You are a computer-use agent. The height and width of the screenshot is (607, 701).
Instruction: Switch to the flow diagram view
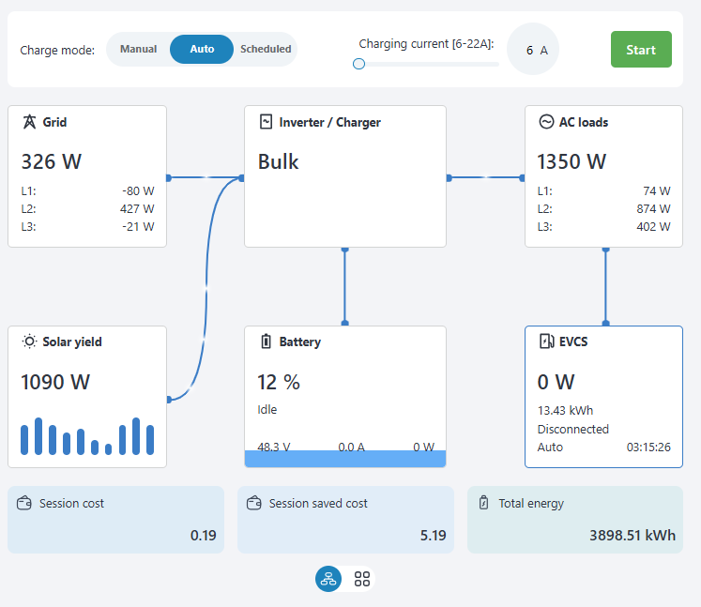pos(328,579)
